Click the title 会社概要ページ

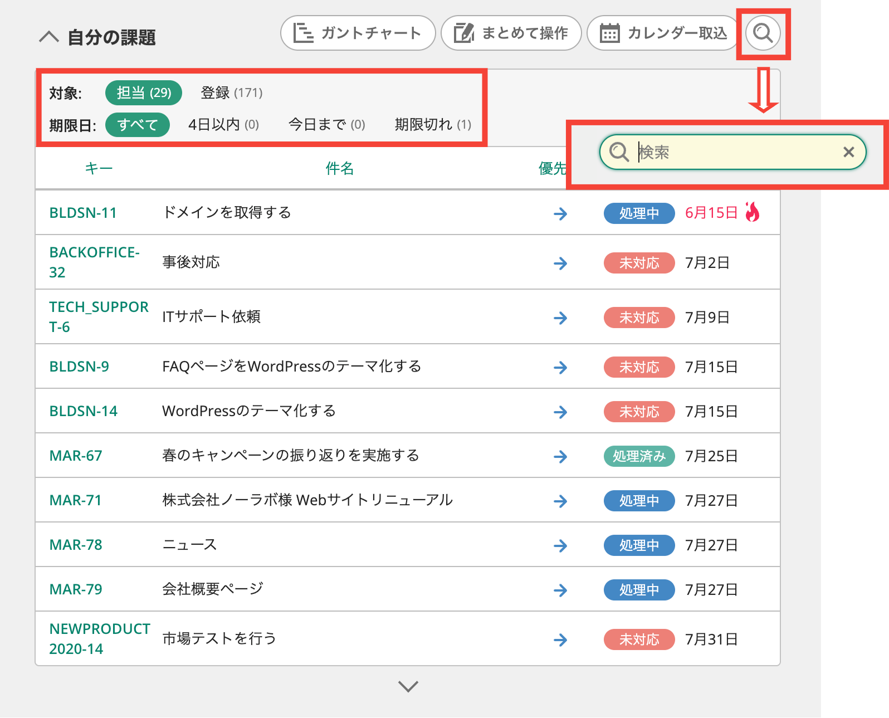pyautogui.click(x=213, y=589)
